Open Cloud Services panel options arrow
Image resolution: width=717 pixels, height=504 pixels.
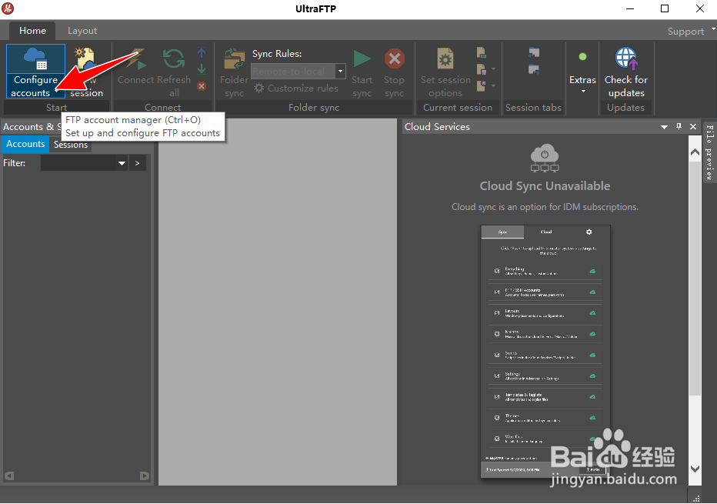664,127
